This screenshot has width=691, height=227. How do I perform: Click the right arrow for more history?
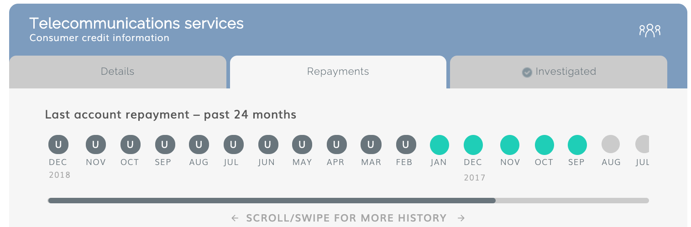tap(461, 218)
